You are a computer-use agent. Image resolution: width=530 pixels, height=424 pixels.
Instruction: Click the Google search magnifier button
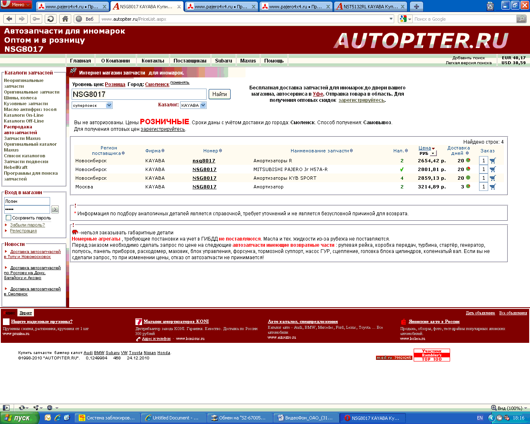click(x=521, y=19)
